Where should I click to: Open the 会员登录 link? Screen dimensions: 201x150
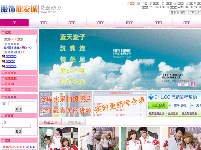point(173,113)
